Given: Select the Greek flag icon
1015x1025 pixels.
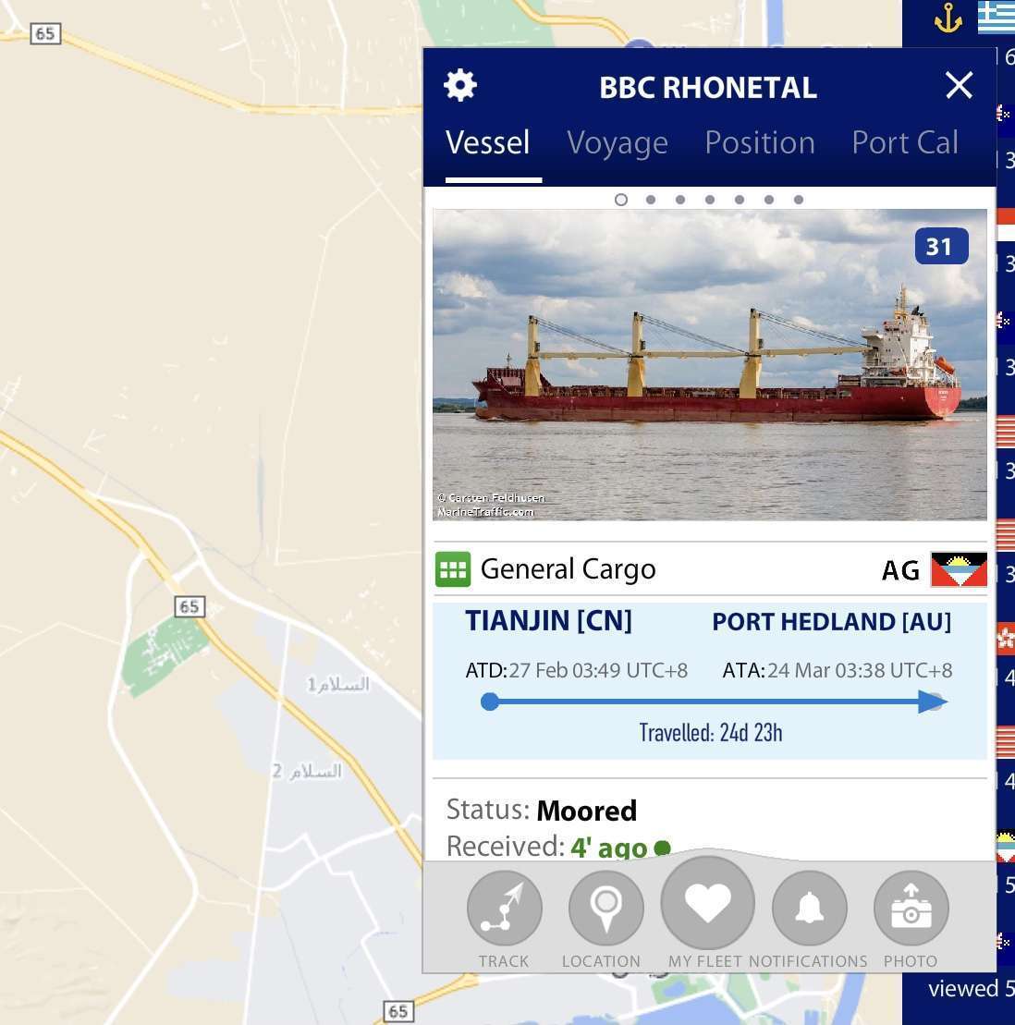Looking at the screenshot, I should (996, 17).
